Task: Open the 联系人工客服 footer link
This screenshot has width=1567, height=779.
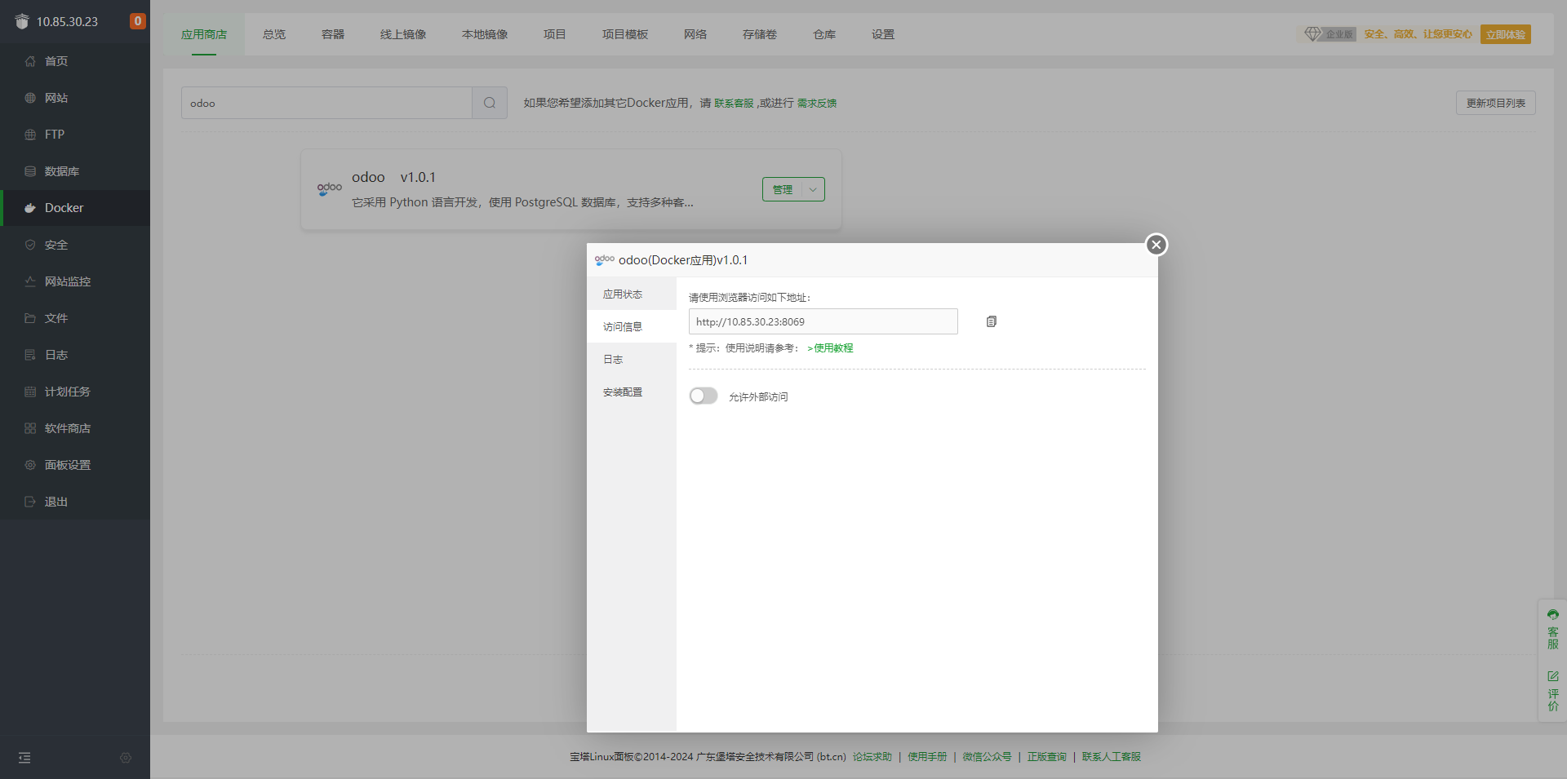Action: [1112, 757]
